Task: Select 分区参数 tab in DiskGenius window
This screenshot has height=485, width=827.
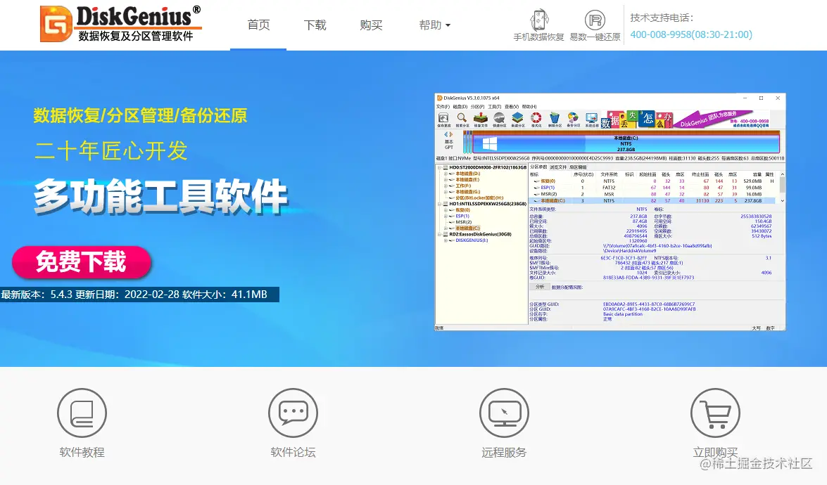Action: coord(538,167)
